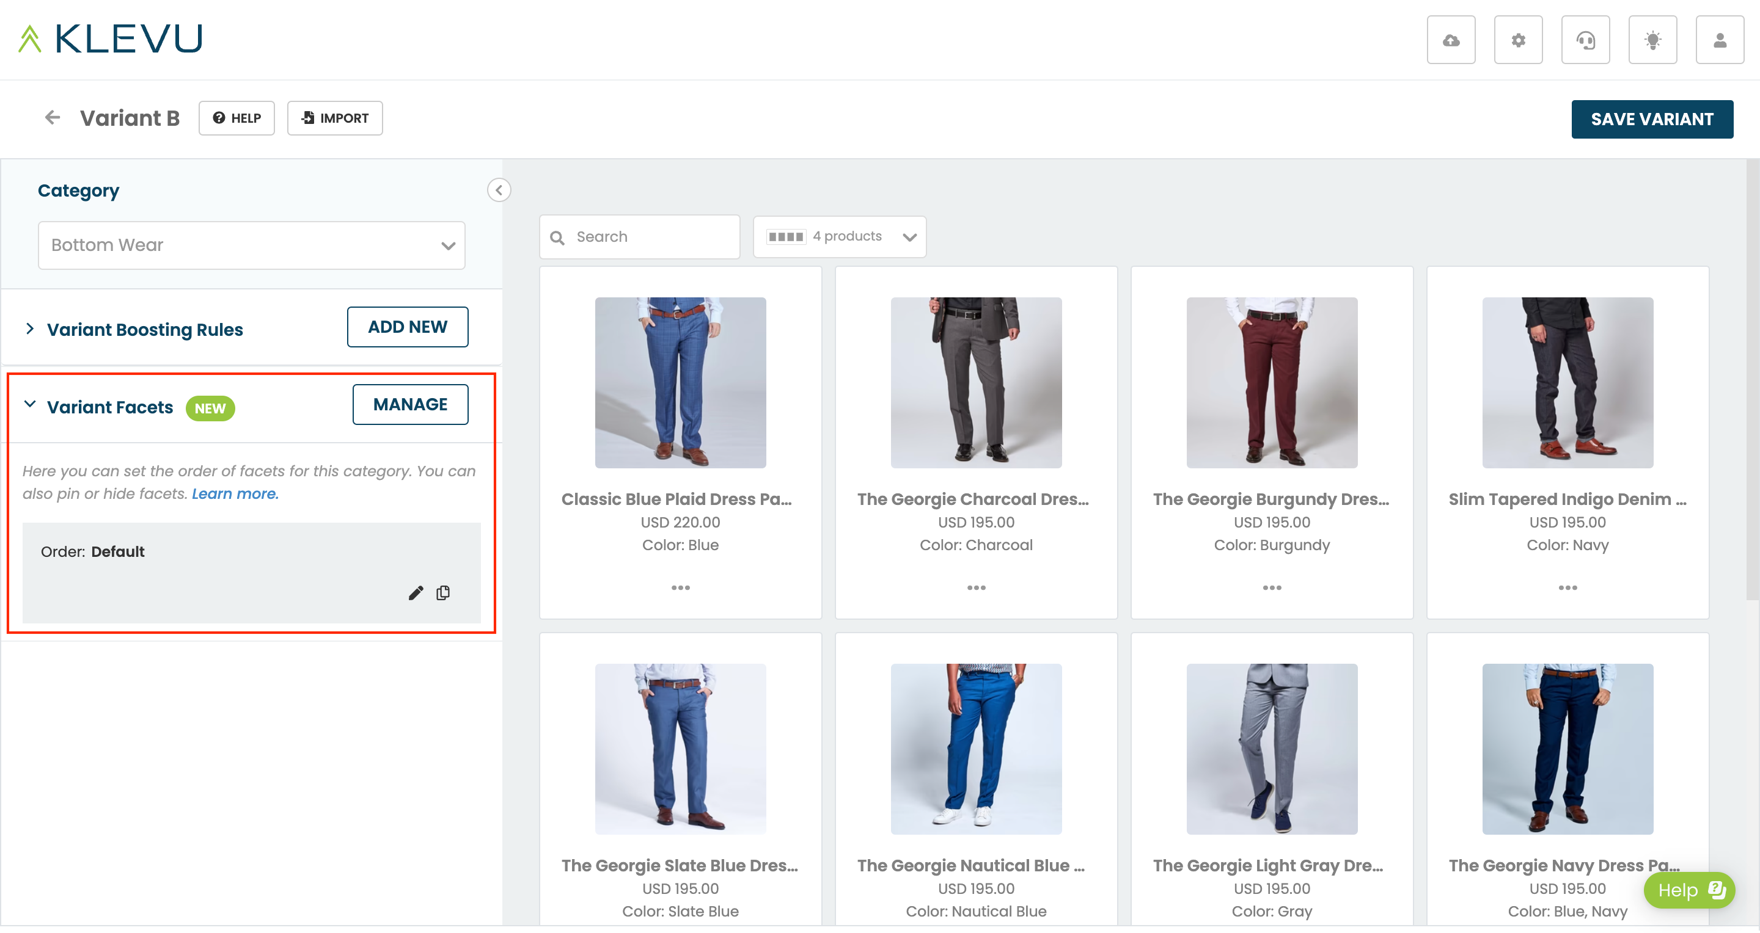
Task: Open the user account icon
Action: tap(1720, 40)
